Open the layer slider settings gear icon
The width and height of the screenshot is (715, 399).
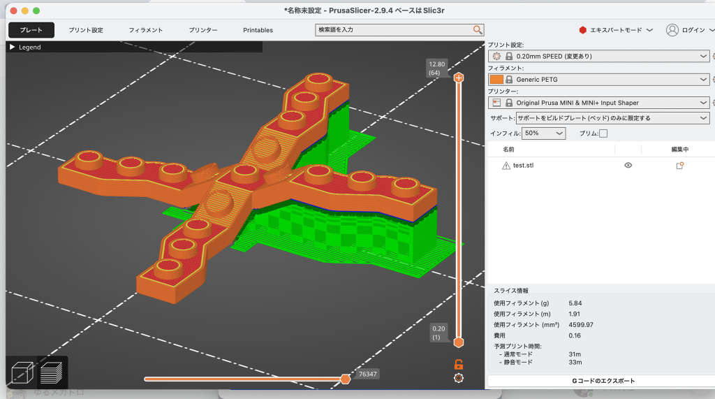coord(458,378)
